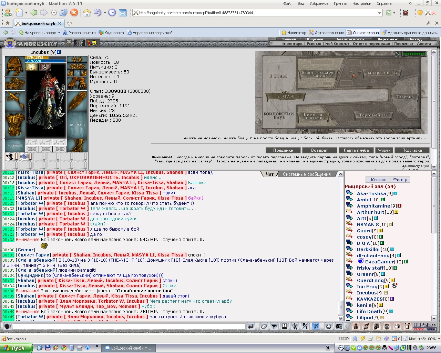The width and height of the screenshot is (441, 353).
Task: Click the Таверна room on the map
Action: coord(405,97)
